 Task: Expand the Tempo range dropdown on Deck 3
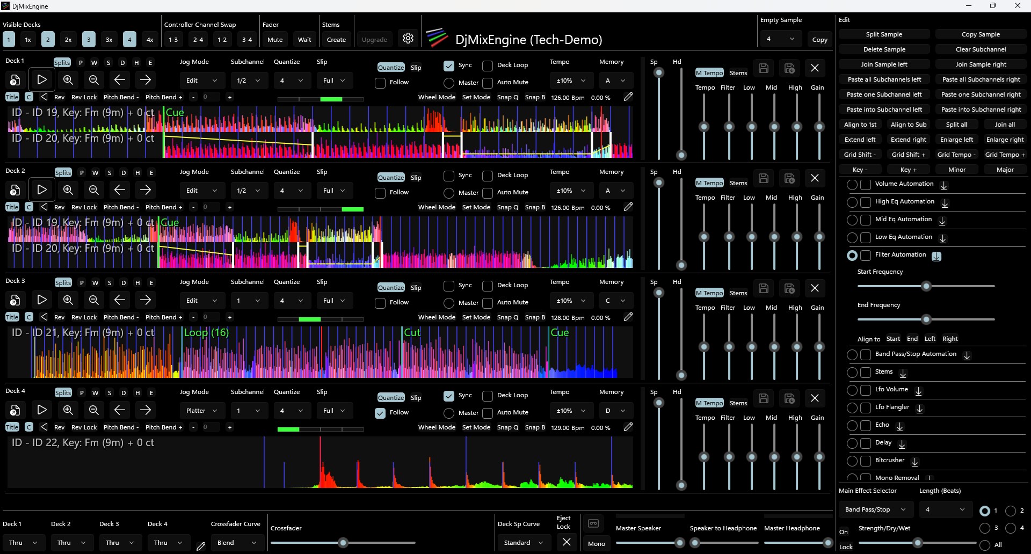pos(570,300)
